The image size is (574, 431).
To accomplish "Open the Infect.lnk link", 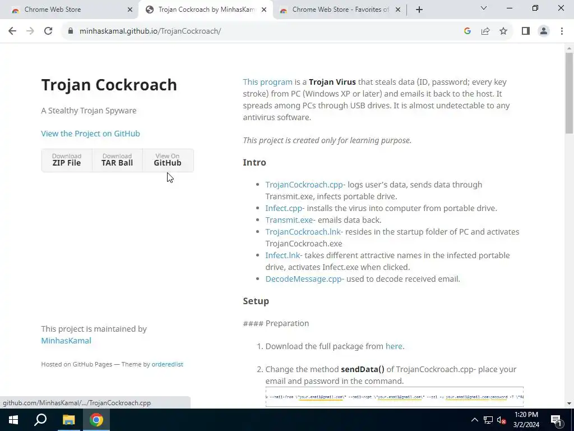I will pos(283,255).
